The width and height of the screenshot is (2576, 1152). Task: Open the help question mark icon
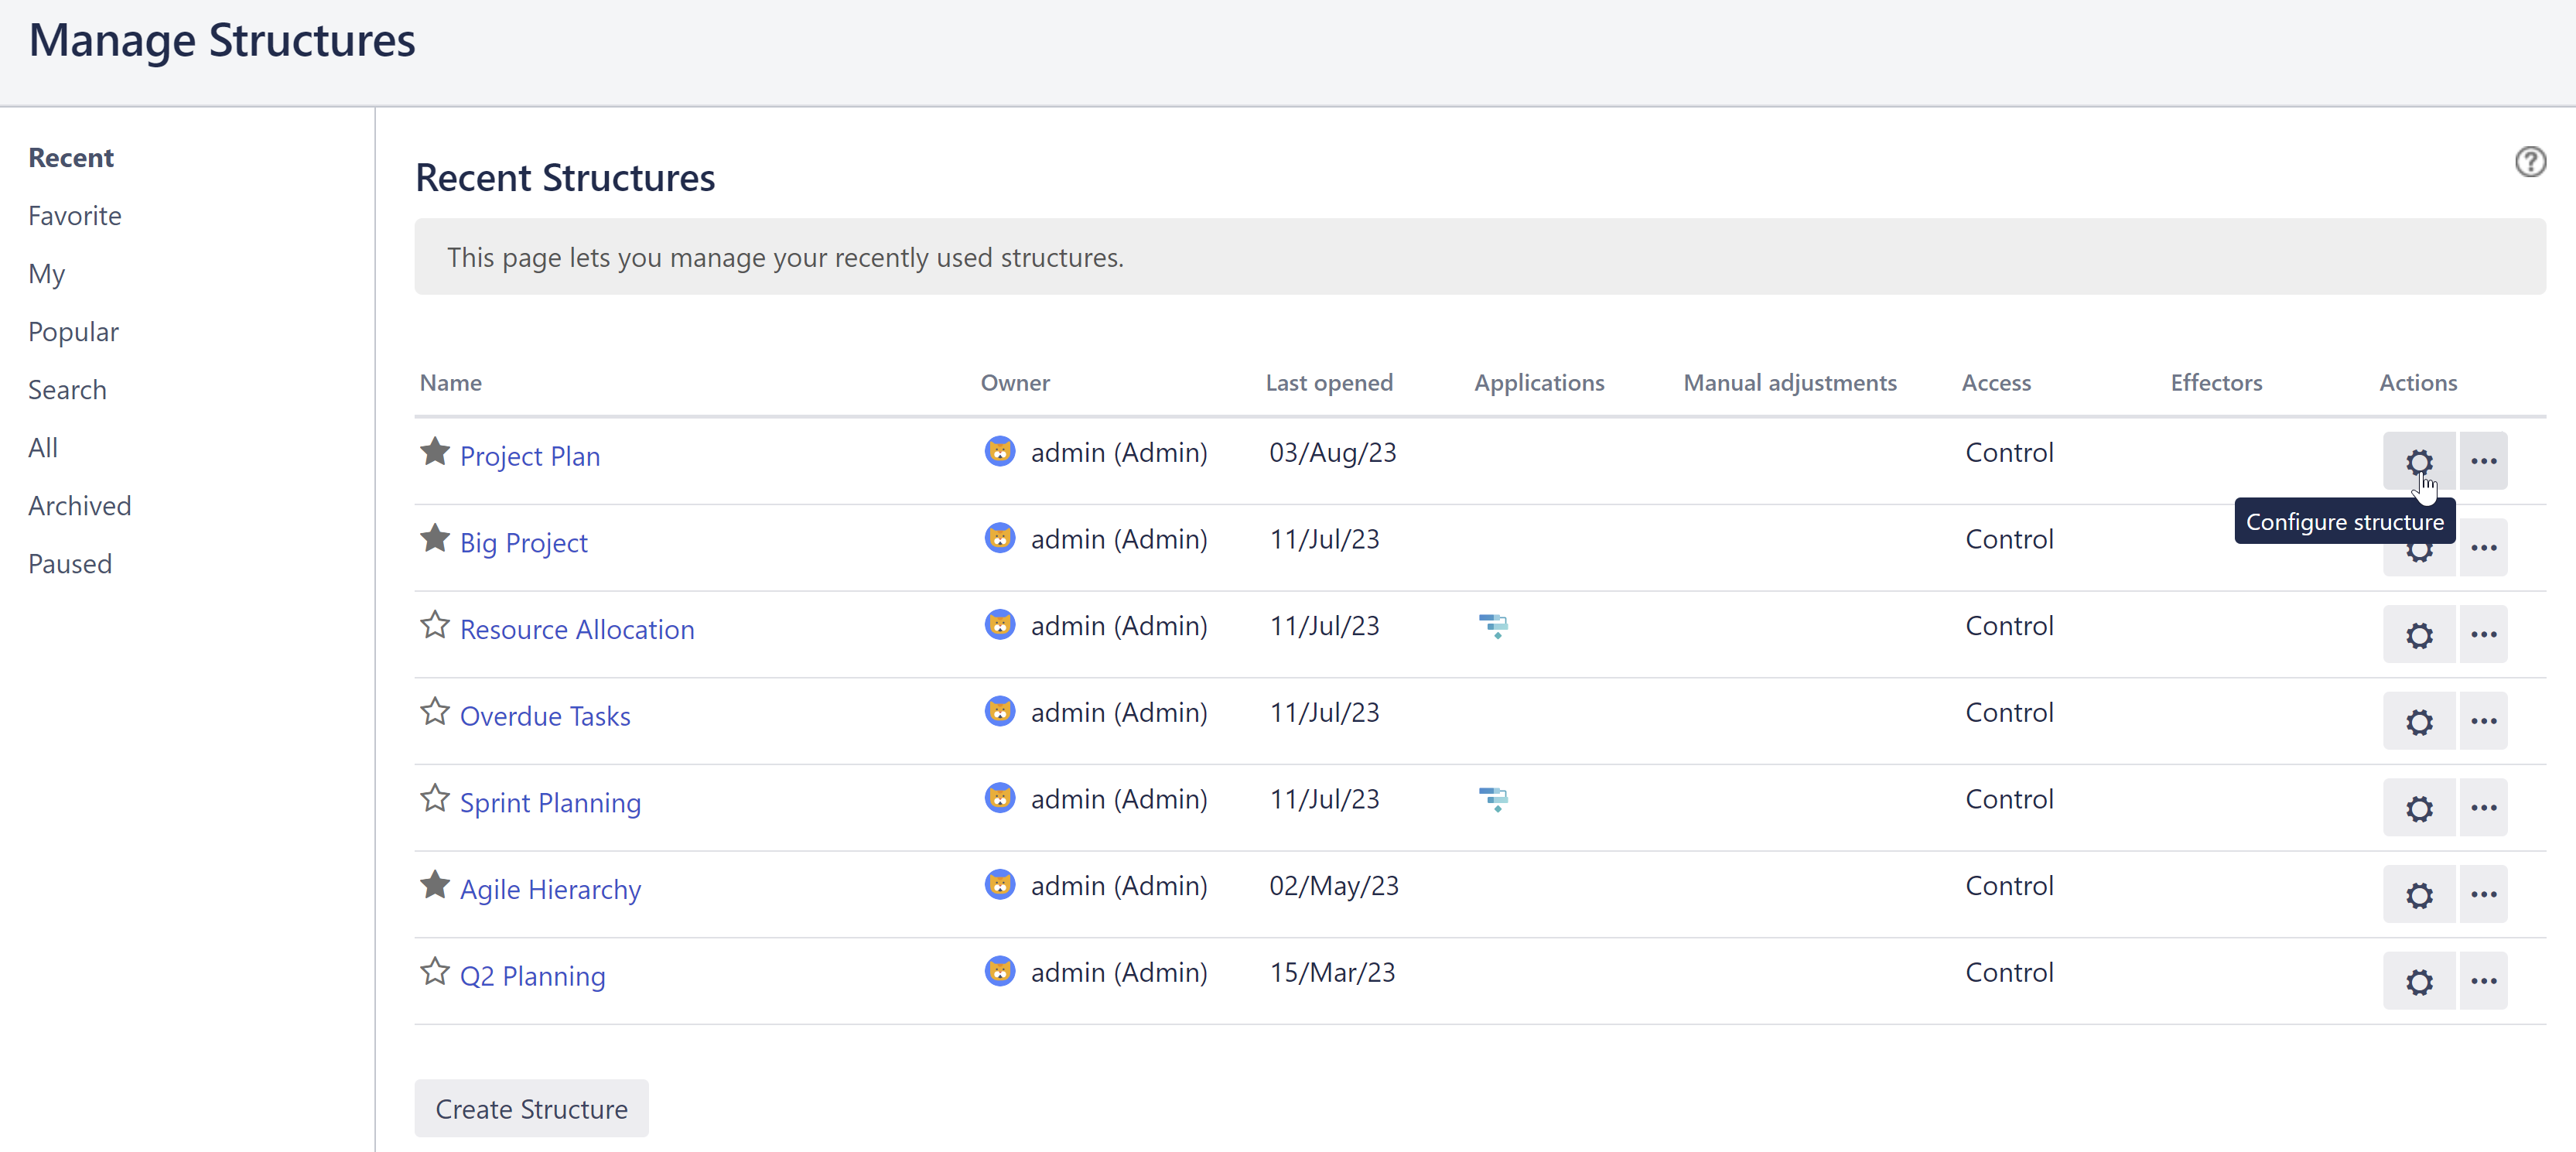point(2529,162)
